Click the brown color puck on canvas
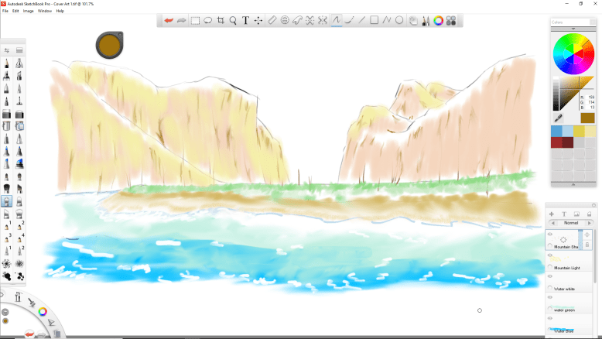Viewport: 602px width, 339px height. pyautogui.click(x=109, y=45)
